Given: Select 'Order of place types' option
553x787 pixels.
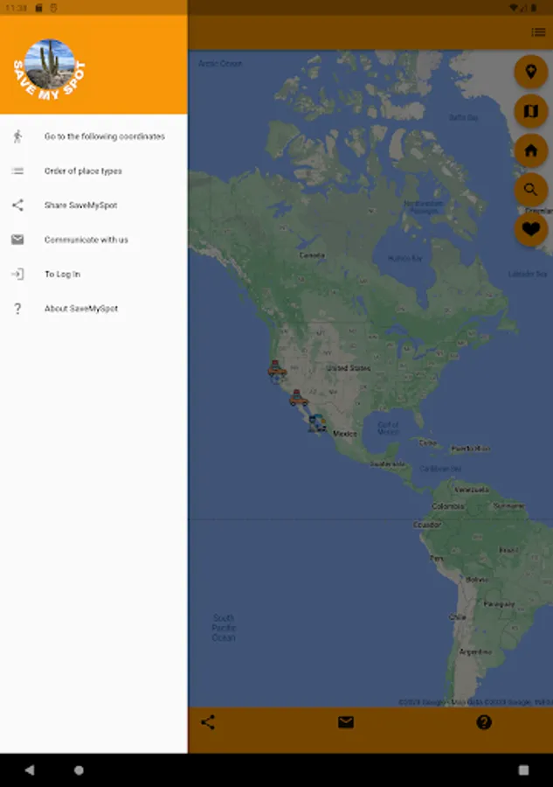Looking at the screenshot, I should pos(93,171).
